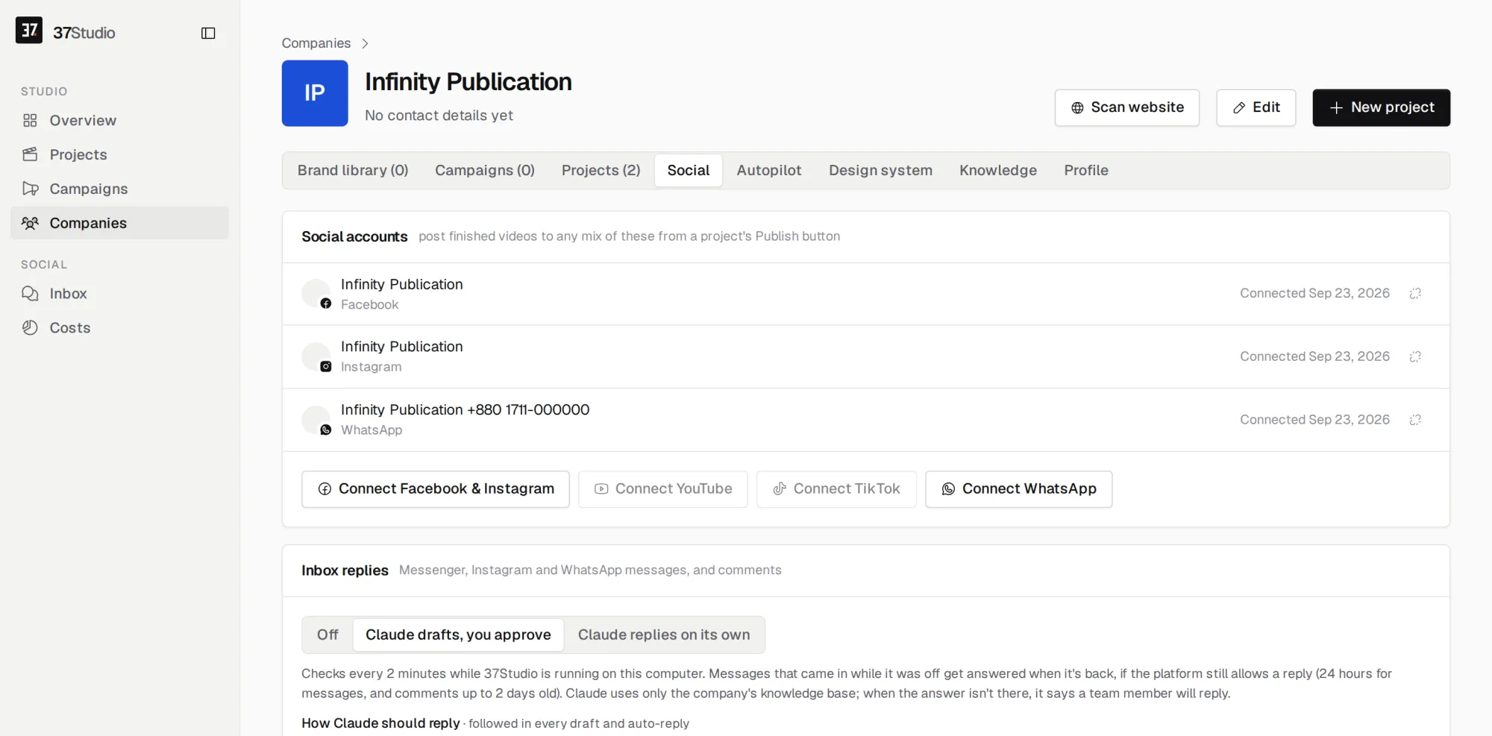The height and width of the screenshot is (736, 1492).
Task: Click the 'No contact details yet' text
Action: click(x=439, y=116)
